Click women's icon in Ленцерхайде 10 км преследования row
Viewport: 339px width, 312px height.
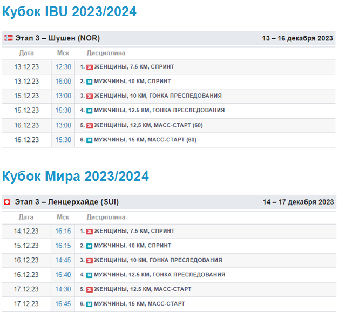pyautogui.click(x=90, y=260)
